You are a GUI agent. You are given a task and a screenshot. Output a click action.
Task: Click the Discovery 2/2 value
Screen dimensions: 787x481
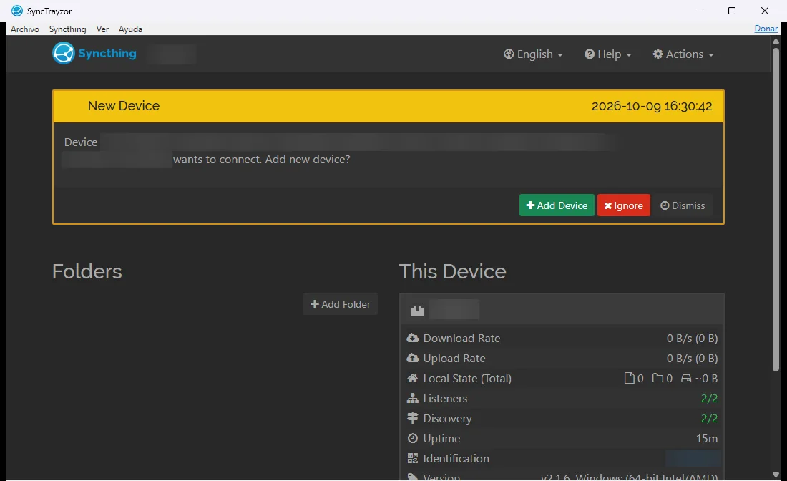pos(709,418)
